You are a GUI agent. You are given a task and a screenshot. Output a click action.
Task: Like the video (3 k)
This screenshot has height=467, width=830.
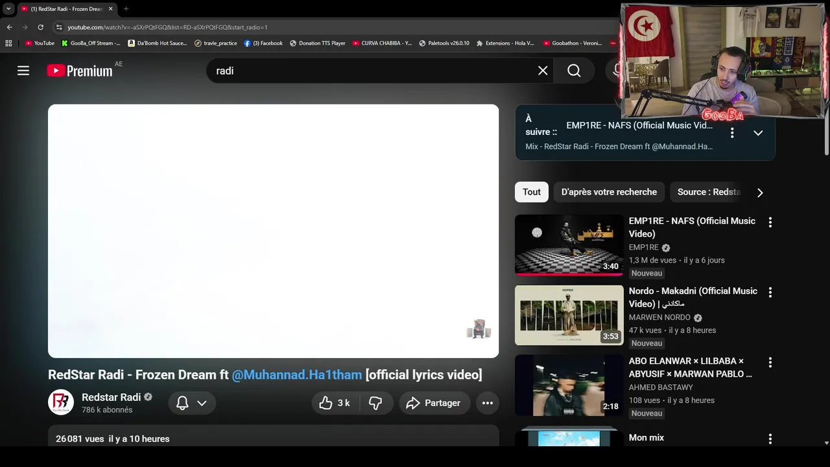[x=335, y=403]
